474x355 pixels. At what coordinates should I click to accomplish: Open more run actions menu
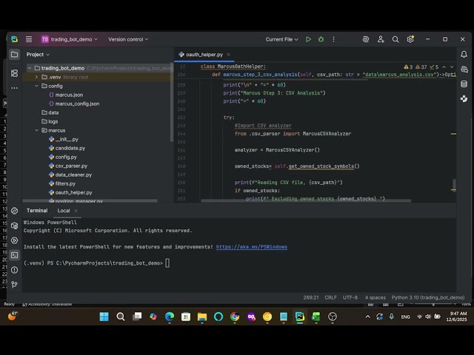click(333, 39)
